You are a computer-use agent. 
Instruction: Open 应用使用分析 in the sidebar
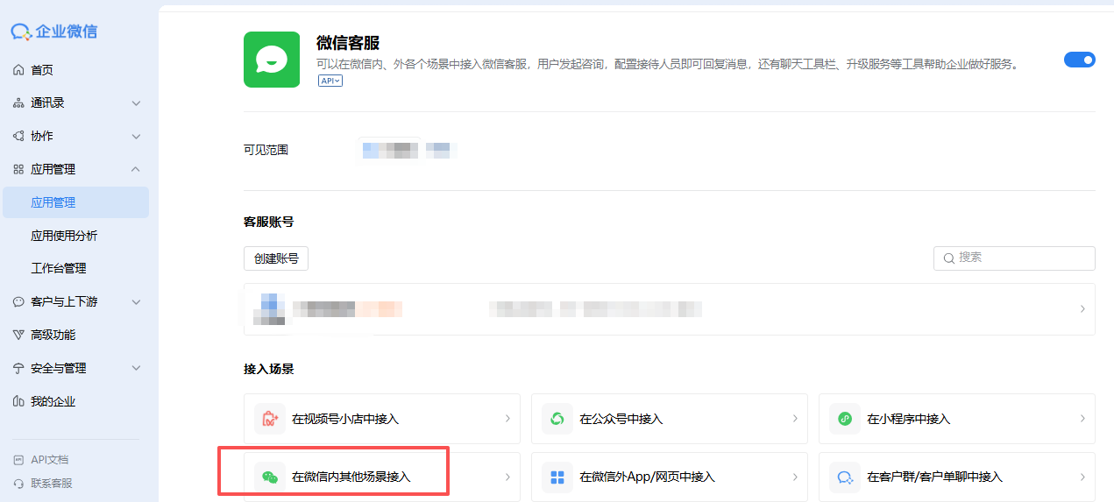[x=64, y=236]
